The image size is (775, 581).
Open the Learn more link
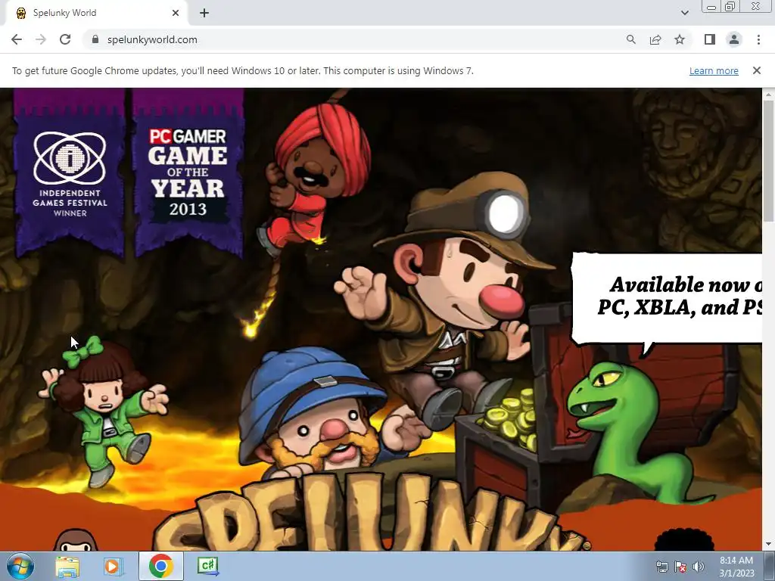714,70
